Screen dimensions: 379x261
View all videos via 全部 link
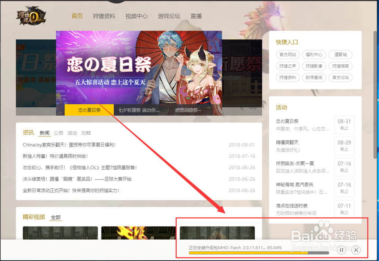point(55,218)
